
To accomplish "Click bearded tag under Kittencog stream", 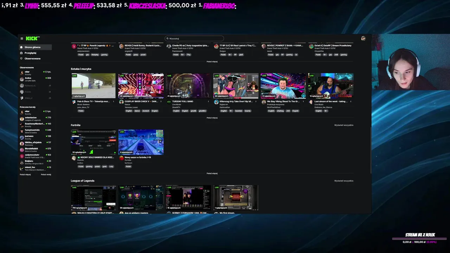I will pyautogui.click(x=238, y=111).
